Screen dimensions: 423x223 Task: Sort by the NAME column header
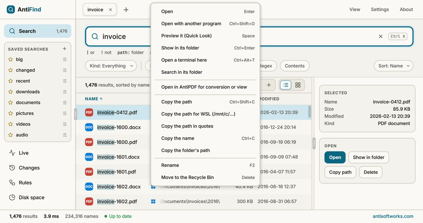point(94,99)
